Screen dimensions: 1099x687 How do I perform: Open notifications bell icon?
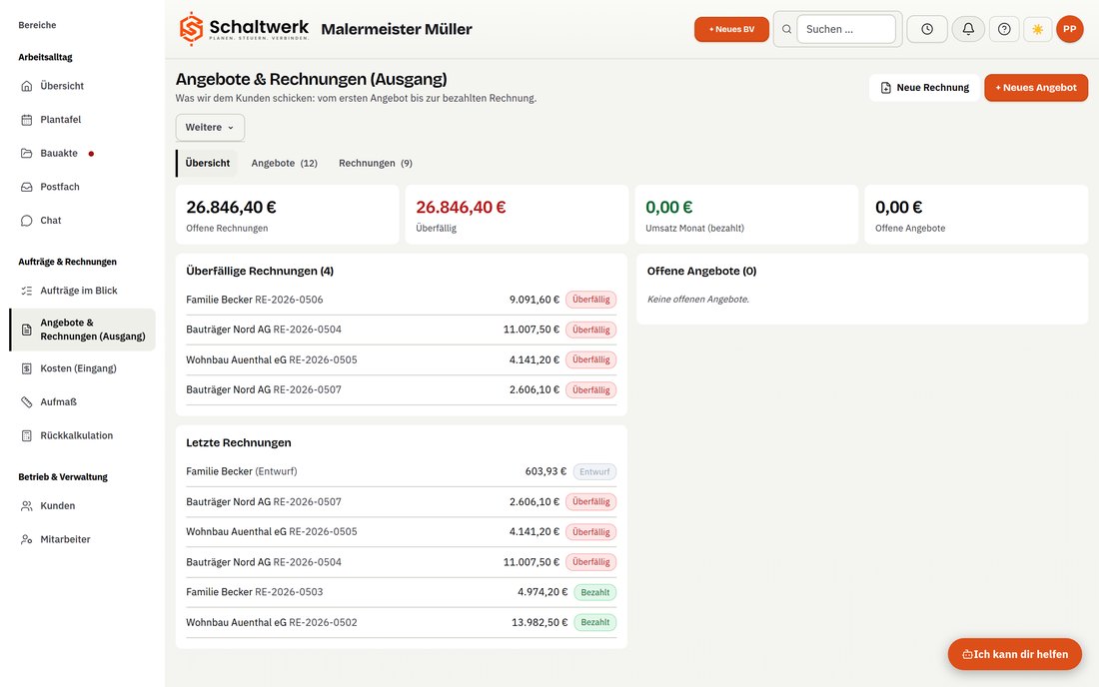(x=968, y=29)
